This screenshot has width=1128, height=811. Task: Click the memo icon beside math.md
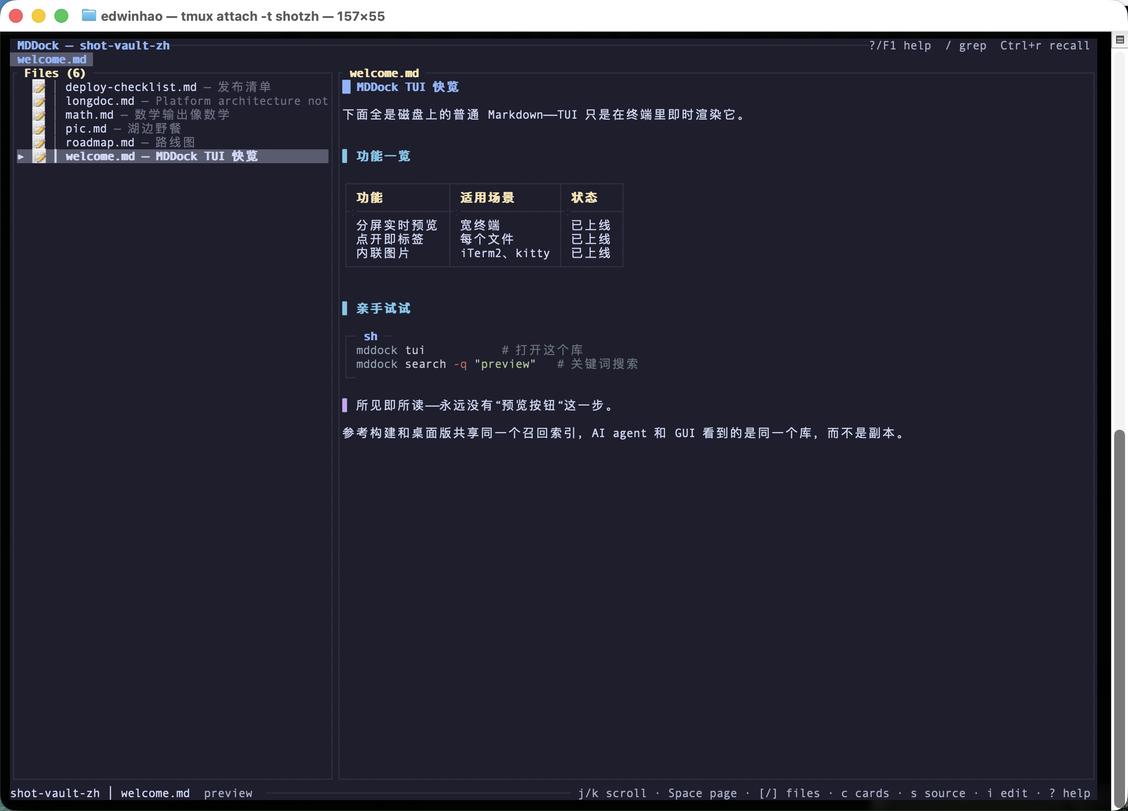point(39,115)
